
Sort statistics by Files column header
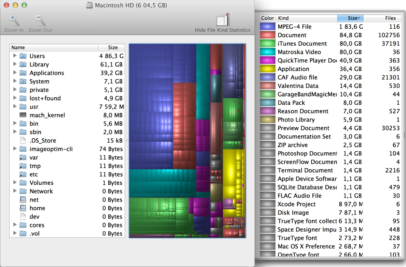(x=382, y=18)
